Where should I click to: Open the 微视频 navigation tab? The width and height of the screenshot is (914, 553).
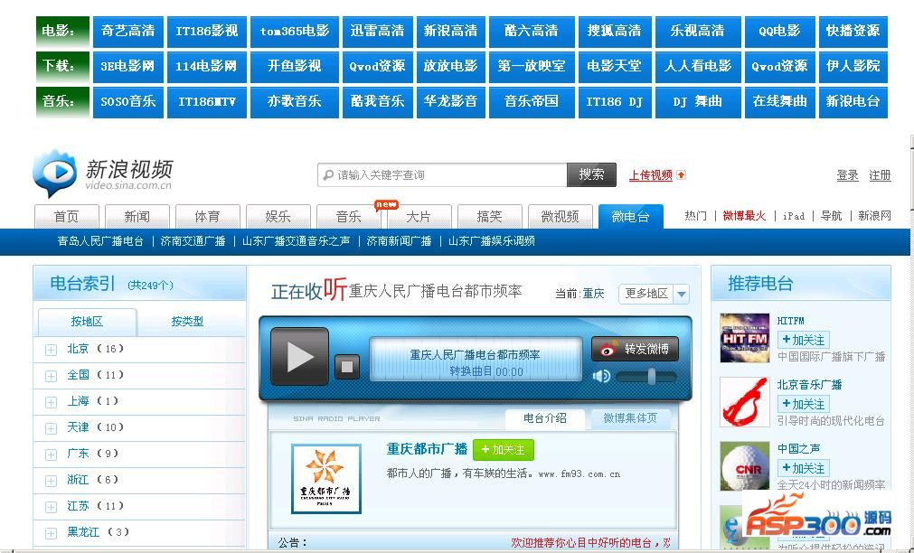pyautogui.click(x=561, y=217)
